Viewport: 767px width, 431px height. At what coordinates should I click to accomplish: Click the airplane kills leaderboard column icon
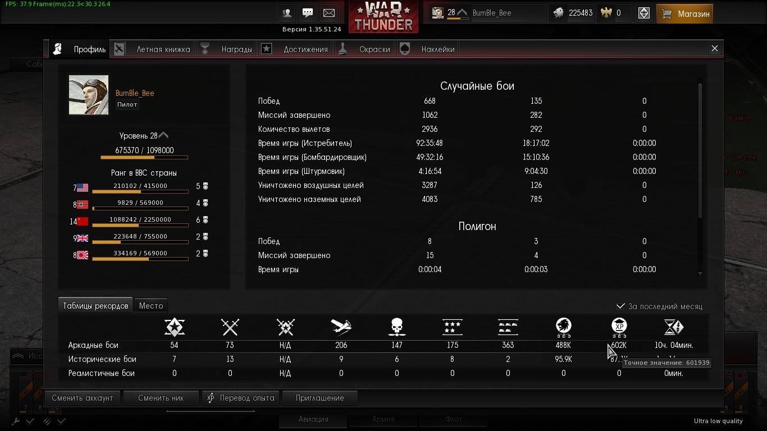coord(341,326)
